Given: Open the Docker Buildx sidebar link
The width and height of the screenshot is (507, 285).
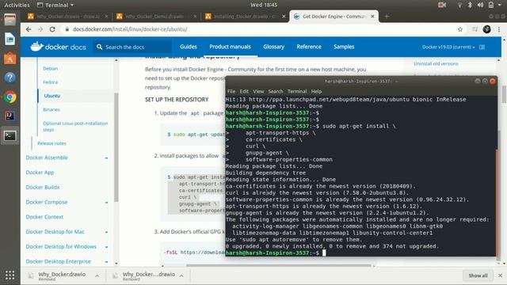Looking at the screenshot, I should click(x=43, y=188).
